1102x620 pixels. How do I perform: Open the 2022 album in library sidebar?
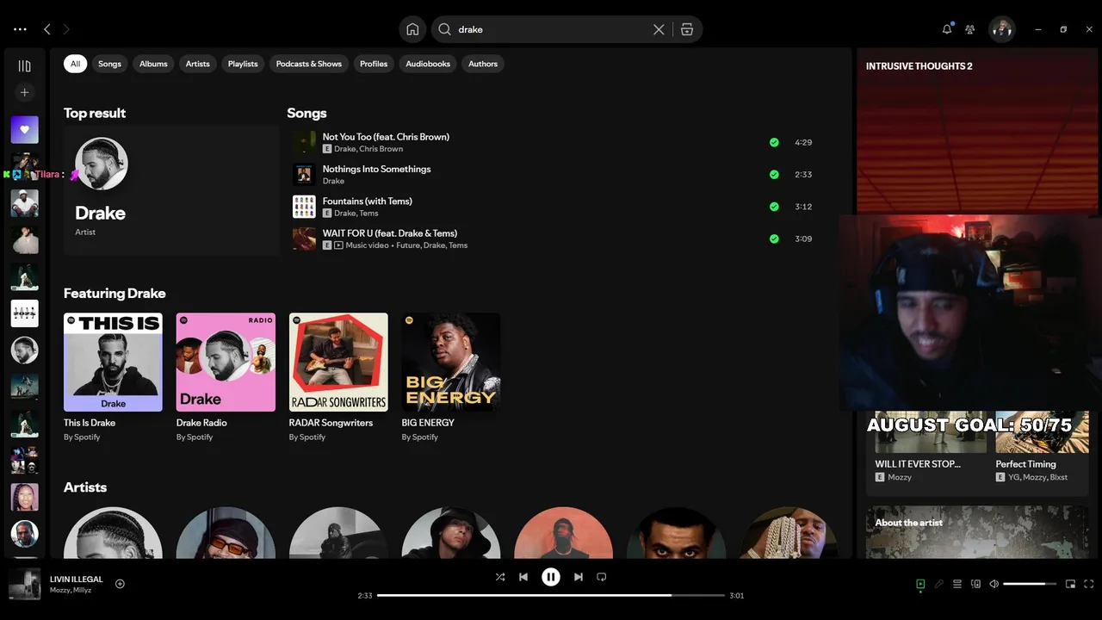click(24, 313)
